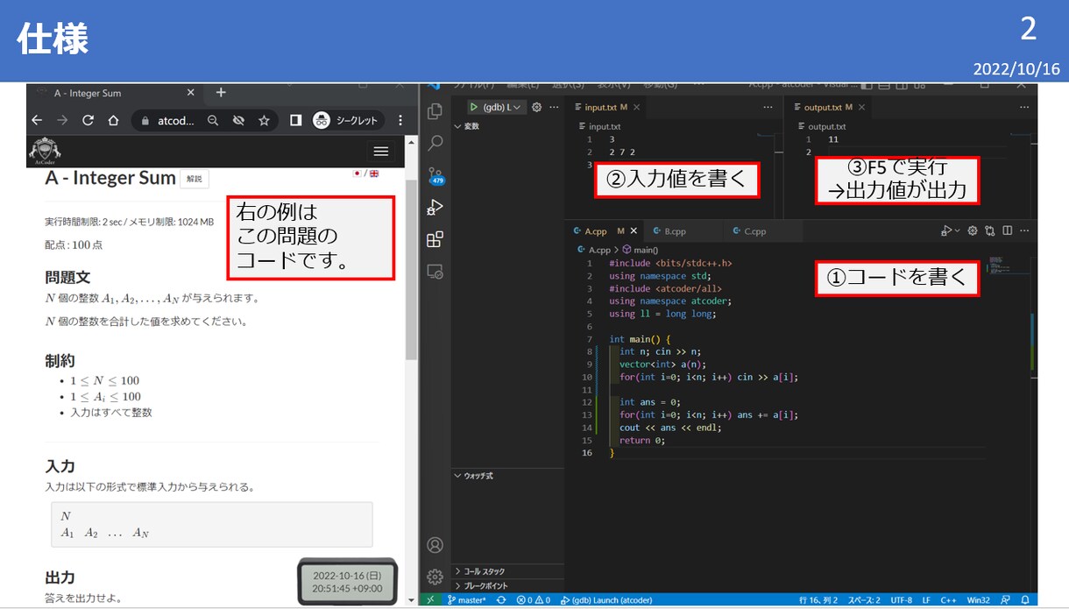Screen dimensions: 1069x609
Task: Open errors and warnings count in status bar
Action: tap(533, 600)
